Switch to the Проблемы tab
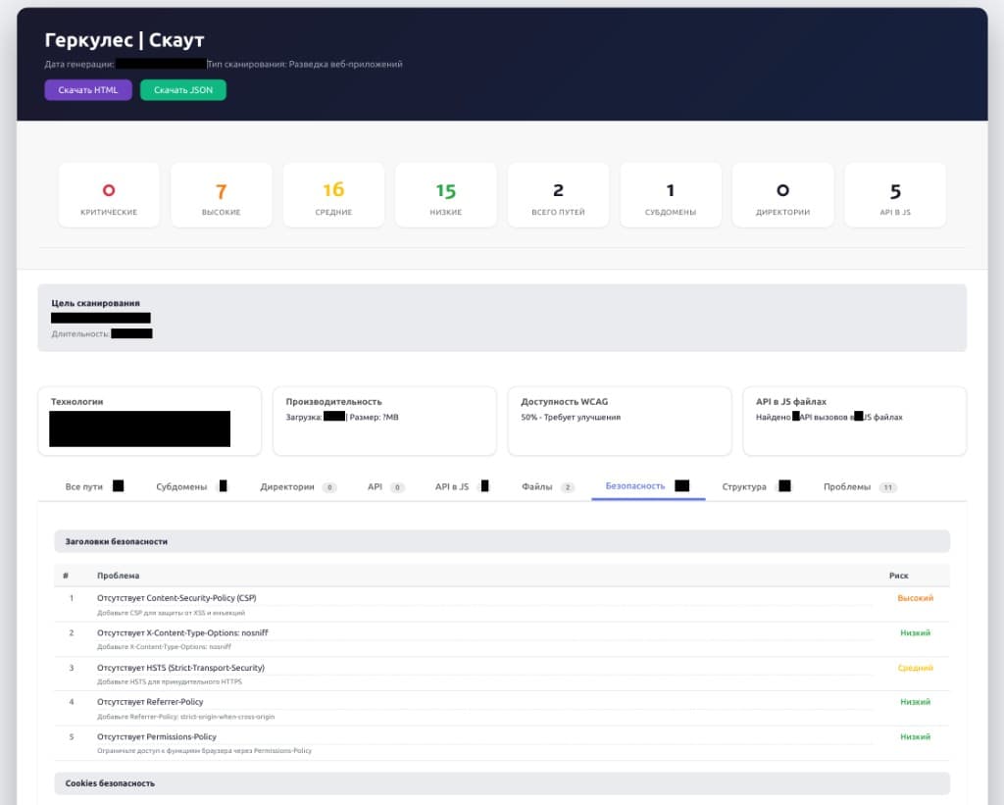This screenshot has width=1004, height=805. tap(859, 486)
